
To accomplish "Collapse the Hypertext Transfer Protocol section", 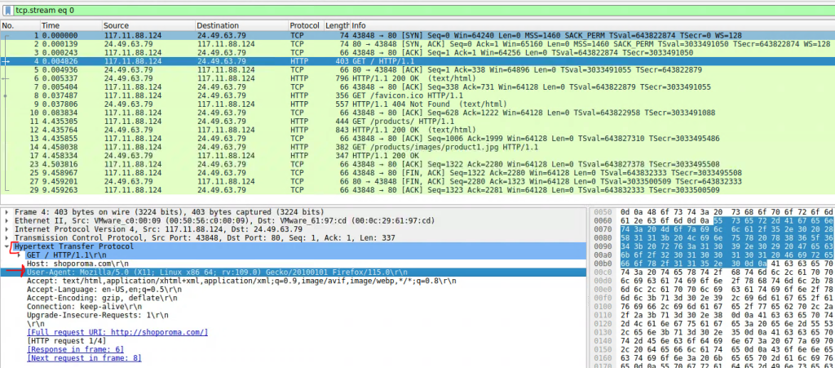I will pyautogui.click(x=8, y=247).
